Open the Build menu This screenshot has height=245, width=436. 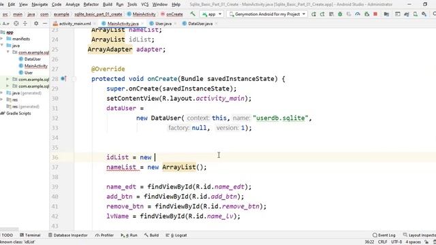pyautogui.click(x=108, y=5)
